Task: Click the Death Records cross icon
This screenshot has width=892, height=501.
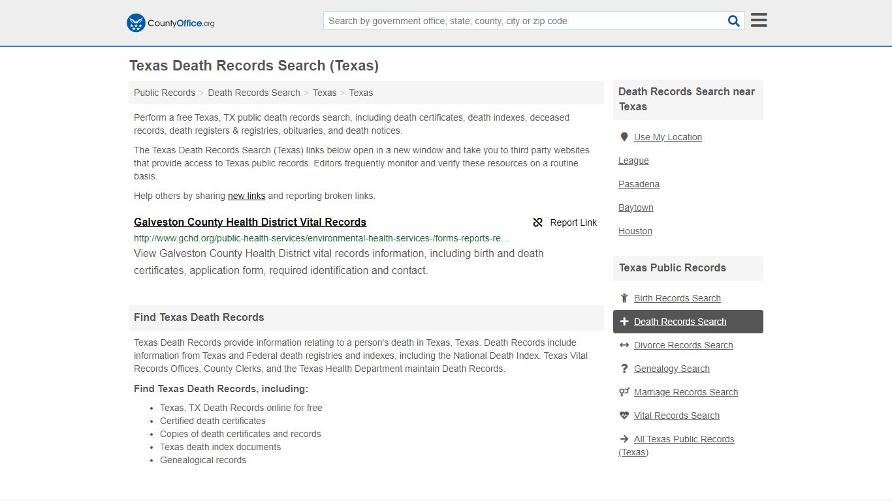Action: click(624, 322)
